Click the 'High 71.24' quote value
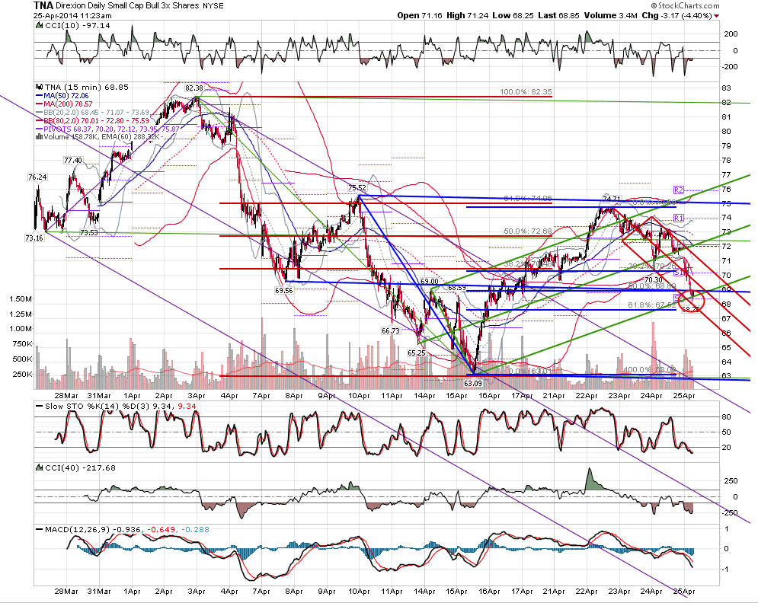 tap(467, 15)
